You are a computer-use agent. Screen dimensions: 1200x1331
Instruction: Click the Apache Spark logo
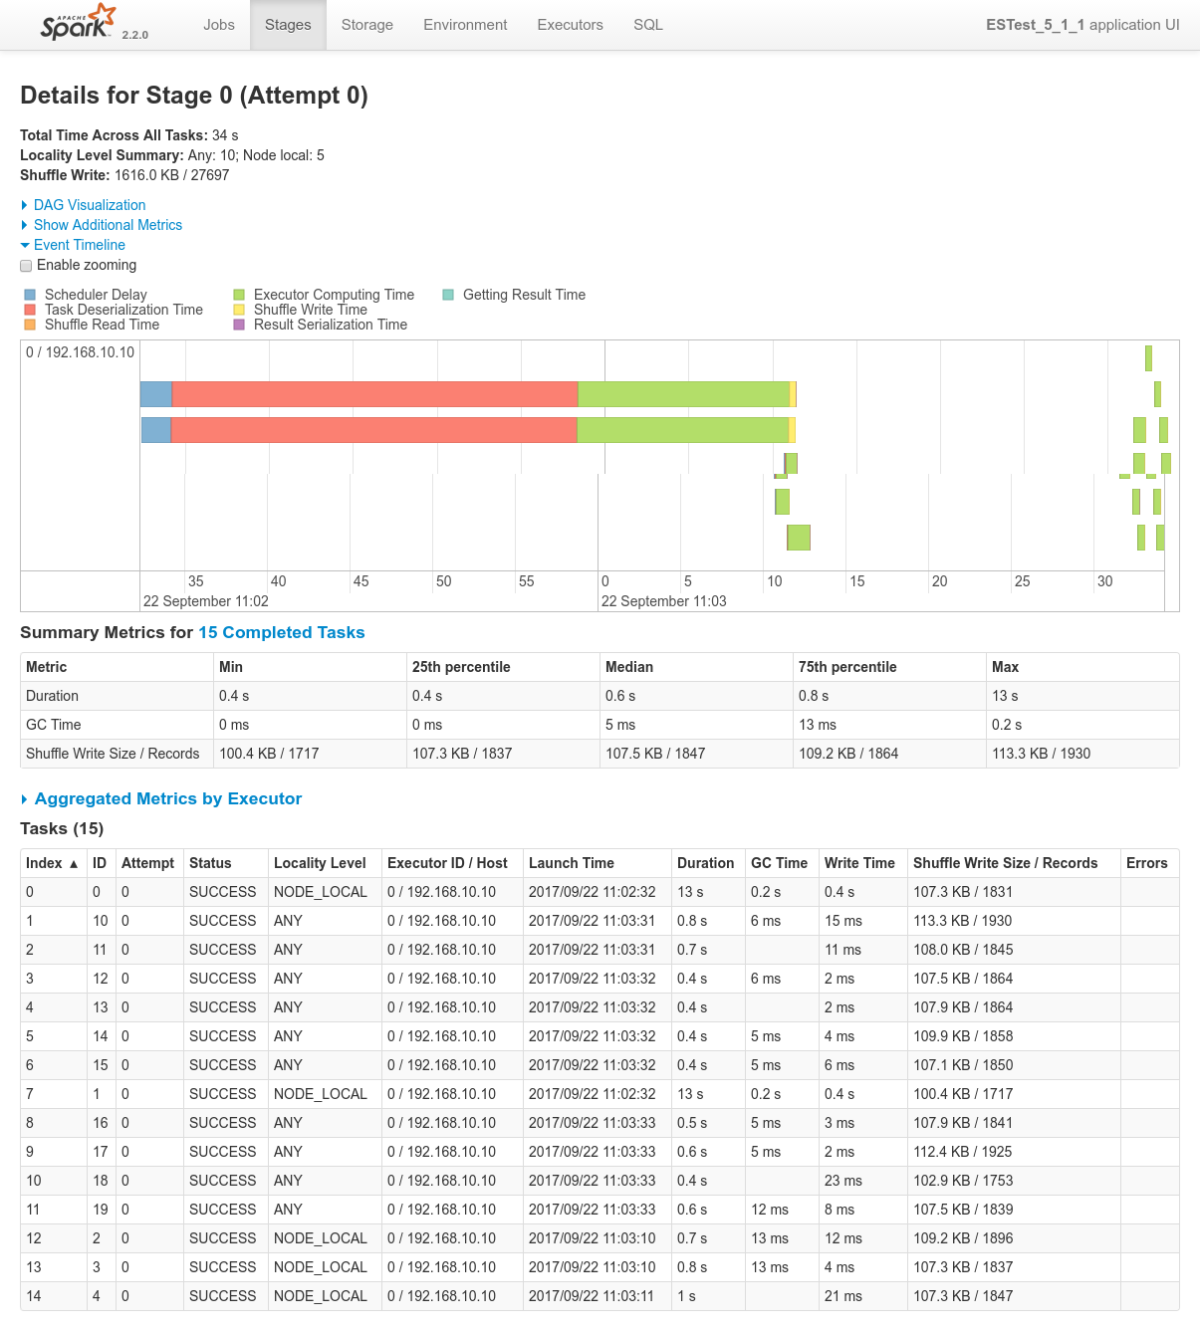[x=78, y=22]
